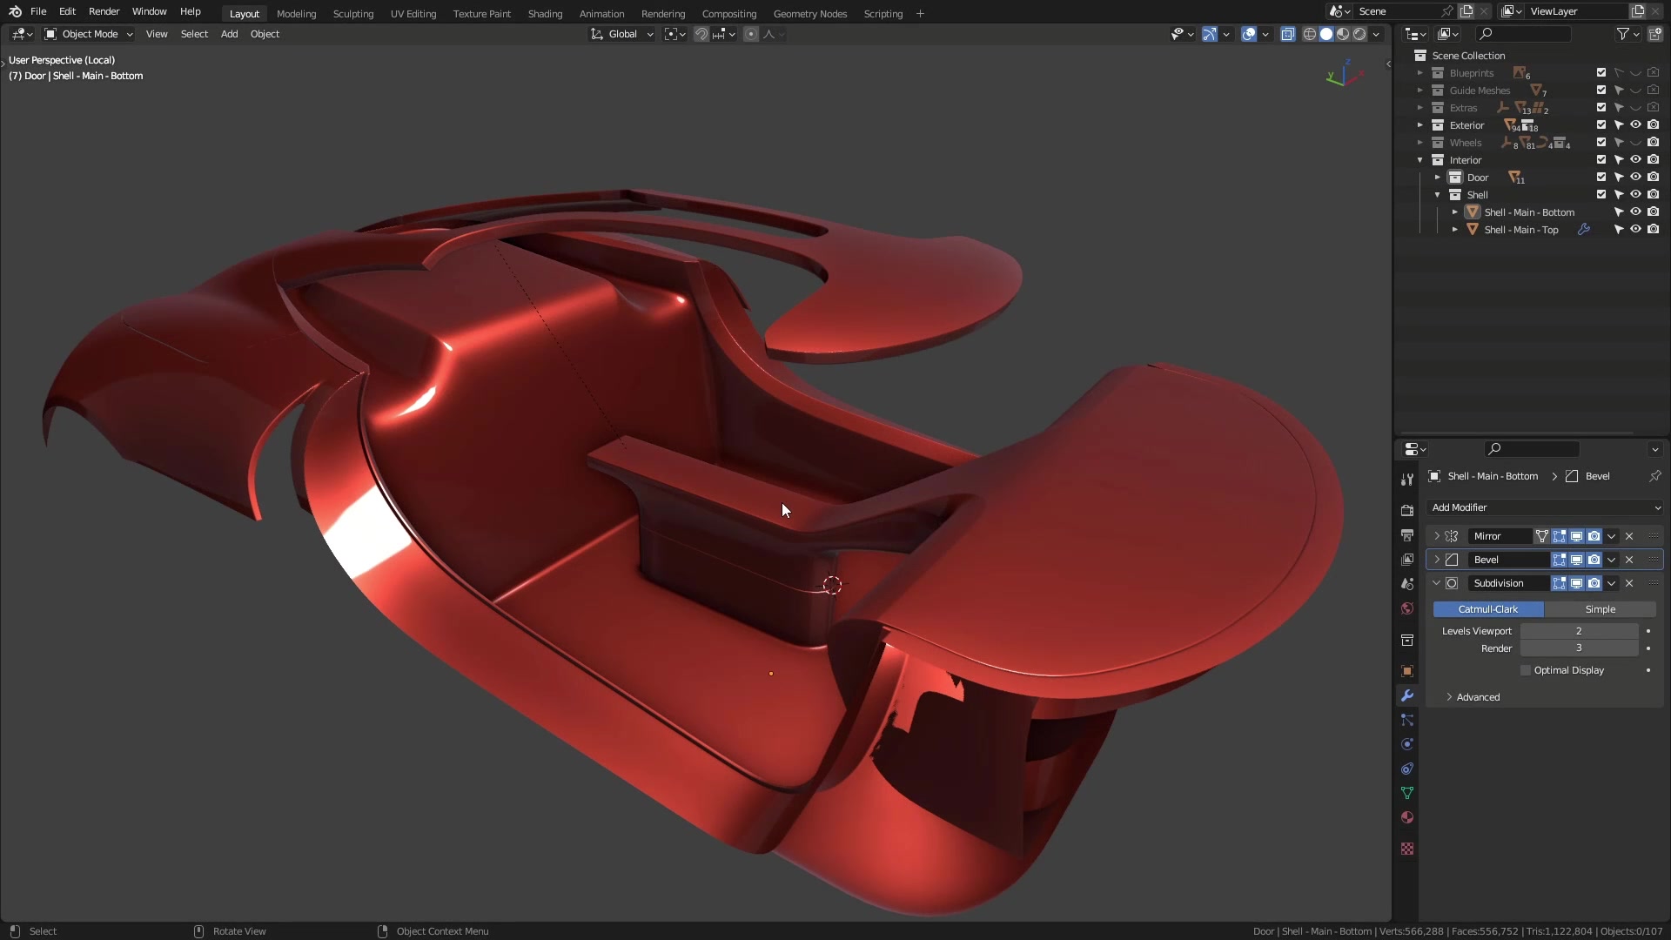
Task: Open the World properties tab
Action: pyautogui.click(x=1407, y=608)
